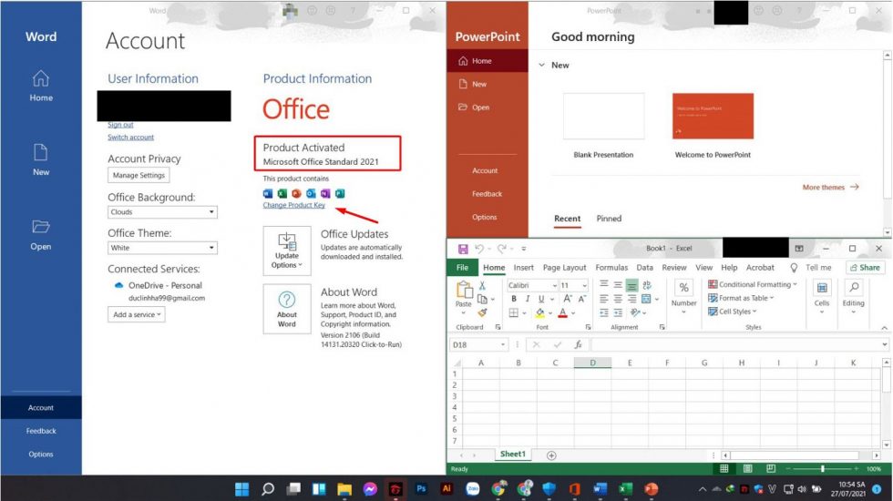Open the Conditional Formatting dropdown

click(x=753, y=284)
